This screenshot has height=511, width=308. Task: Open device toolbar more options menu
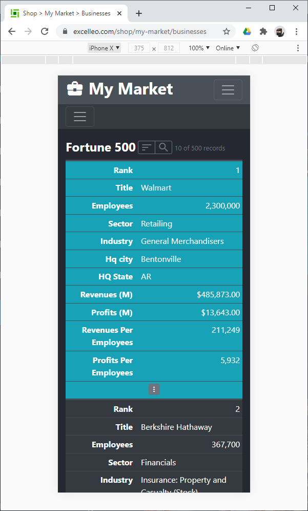point(298,48)
